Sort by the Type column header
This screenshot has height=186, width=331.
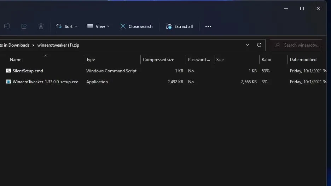pyautogui.click(x=91, y=60)
